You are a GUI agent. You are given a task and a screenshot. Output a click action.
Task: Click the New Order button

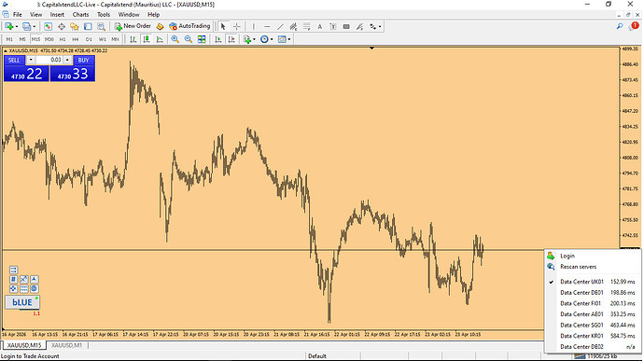click(x=133, y=26)
